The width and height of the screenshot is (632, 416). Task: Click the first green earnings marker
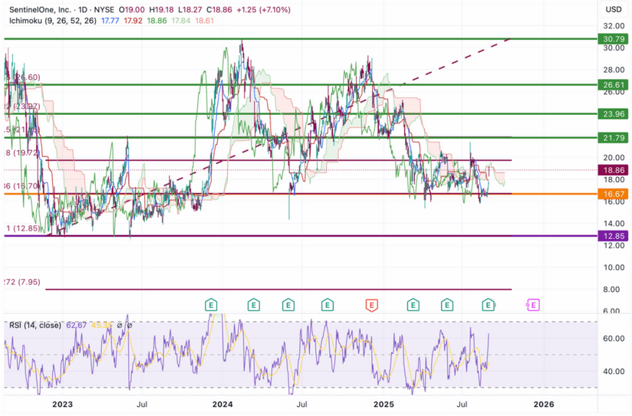click(211, 305)
